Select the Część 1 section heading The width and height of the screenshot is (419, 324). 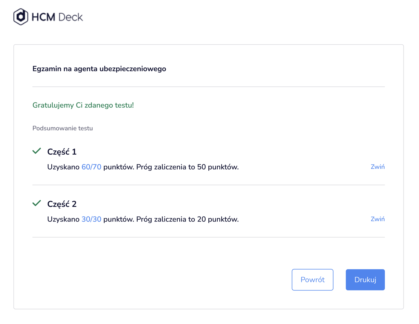click(x=62, y=152)
